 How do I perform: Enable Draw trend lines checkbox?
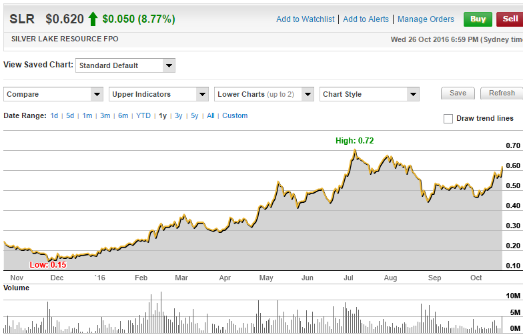(448, 119)
